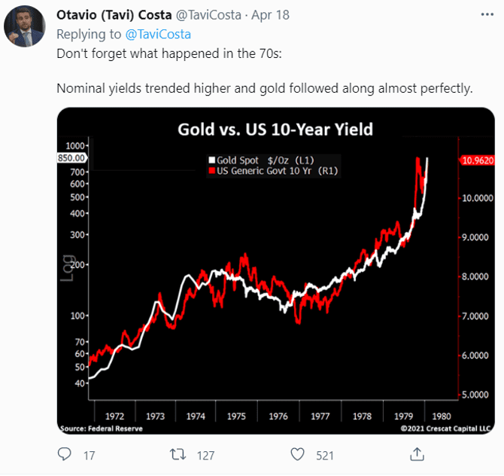
Task: Click the tweet text about nominal yields
Action: pos(264,89)
